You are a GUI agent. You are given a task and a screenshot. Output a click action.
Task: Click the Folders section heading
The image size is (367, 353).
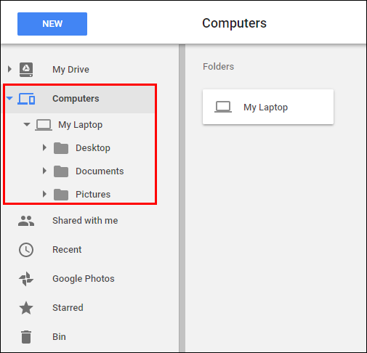click(x=219, y=67)
